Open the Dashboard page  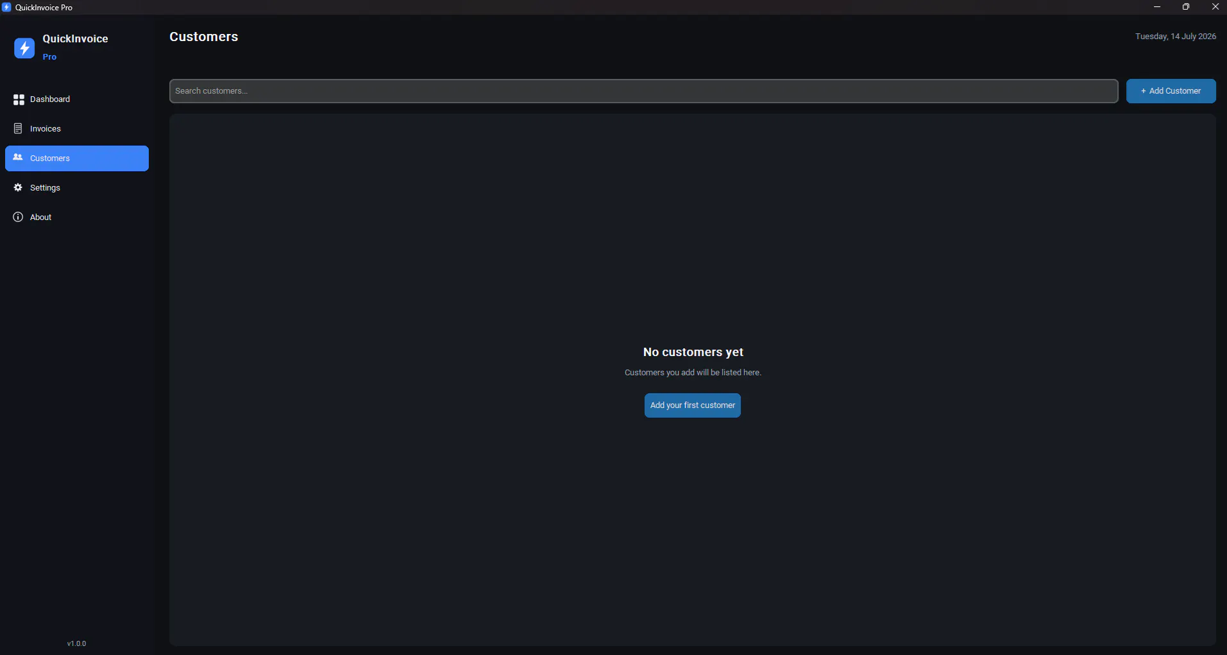tap(77, 99)
